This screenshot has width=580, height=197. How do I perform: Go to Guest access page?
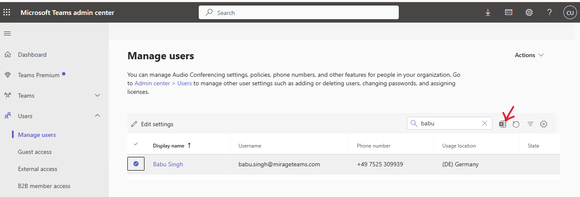(x=35, y=152)
